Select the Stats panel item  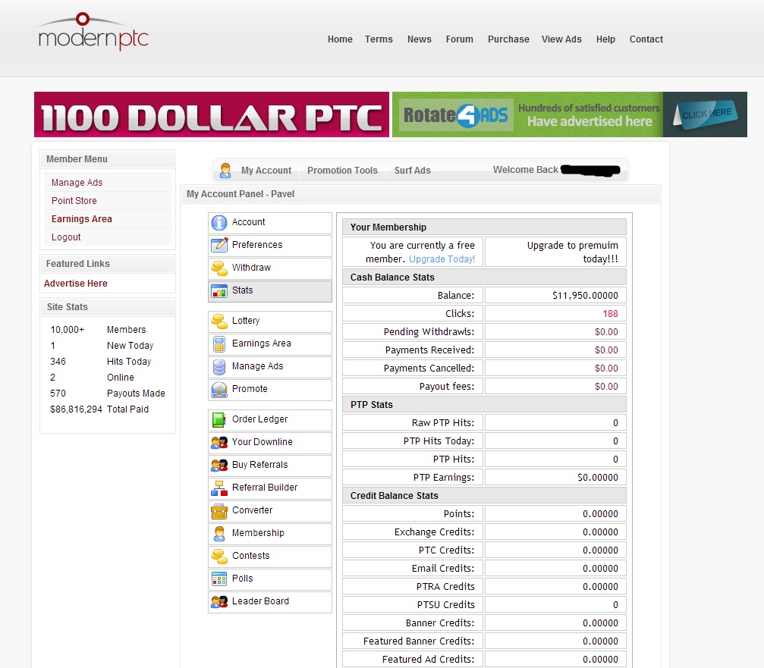270,290
